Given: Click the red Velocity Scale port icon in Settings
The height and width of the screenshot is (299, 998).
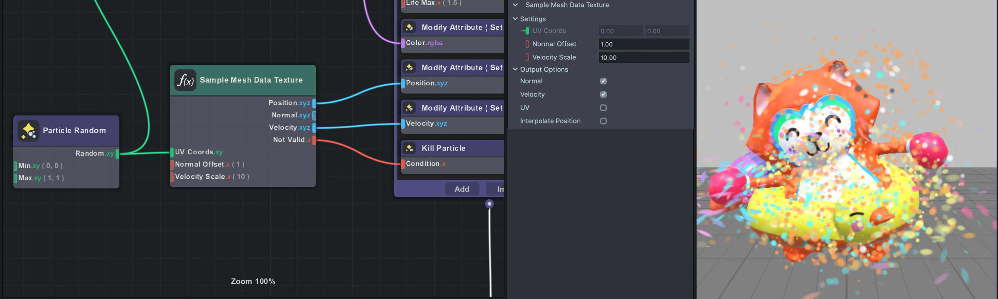Looking at the screenshot, I should click(527, 57).
